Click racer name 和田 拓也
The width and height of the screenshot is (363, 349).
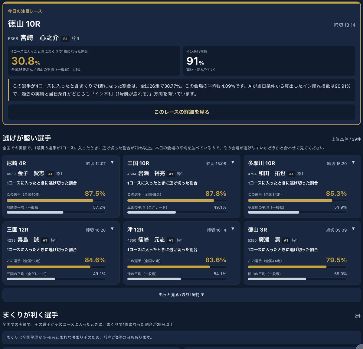[x=272, y=173]
